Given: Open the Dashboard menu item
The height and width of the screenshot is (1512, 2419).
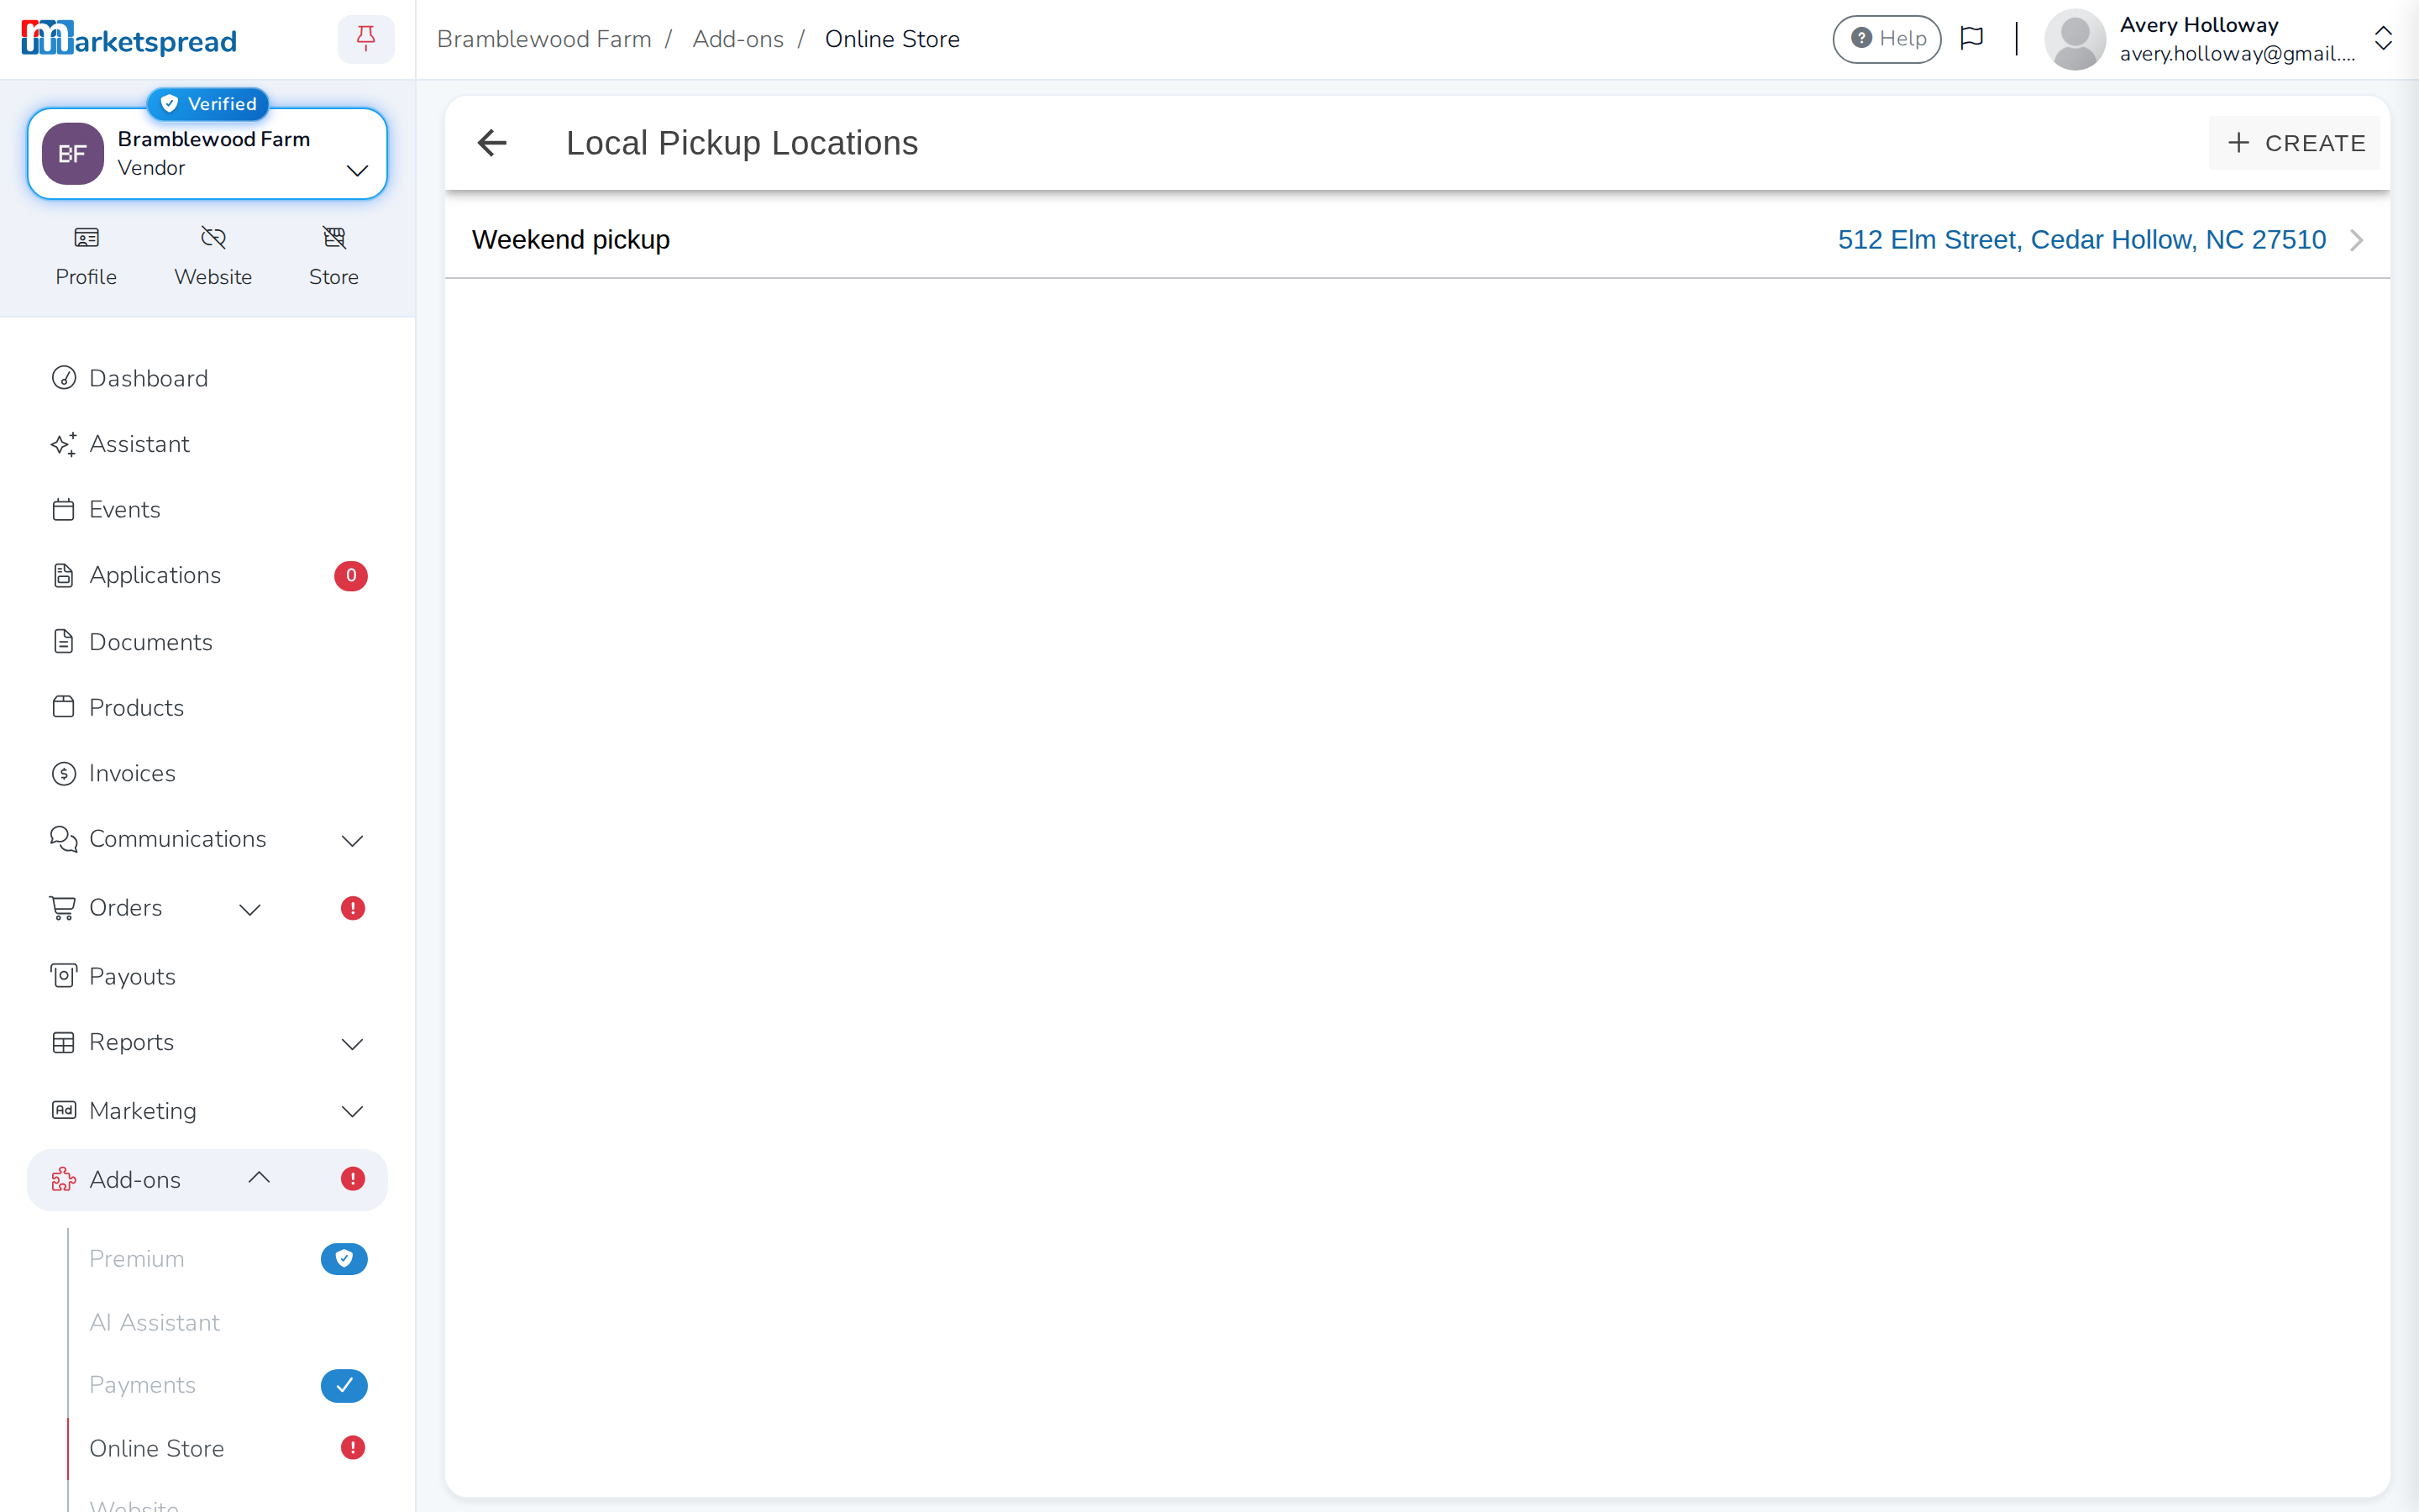Looking at the screenshot, I should pyautogui.click(x=207, y=378).
